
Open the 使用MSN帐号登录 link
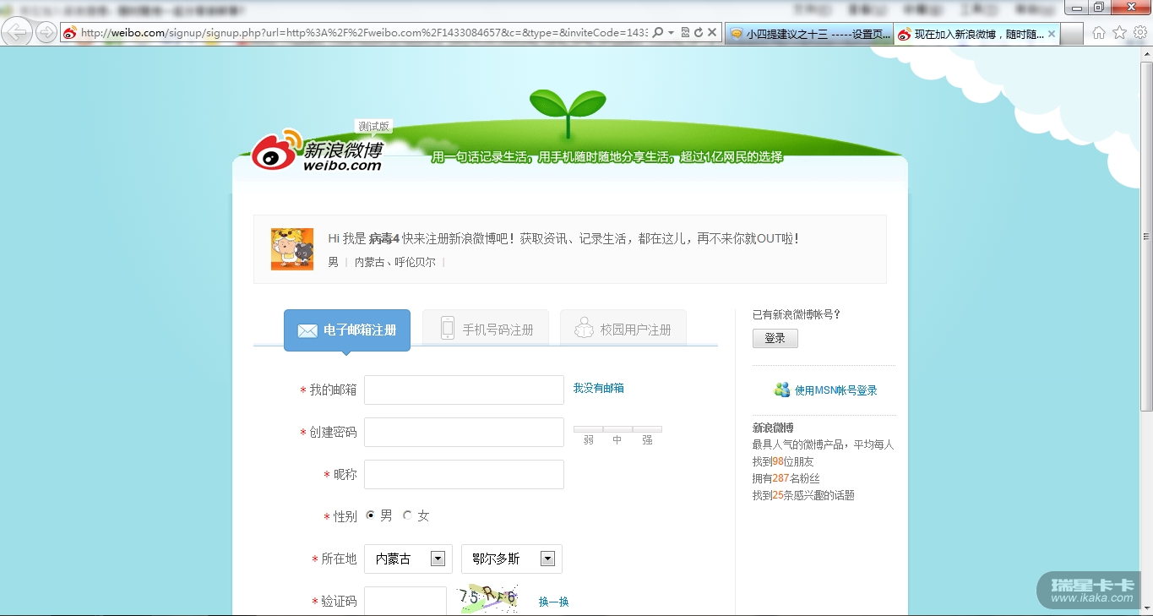pos(836,390)
